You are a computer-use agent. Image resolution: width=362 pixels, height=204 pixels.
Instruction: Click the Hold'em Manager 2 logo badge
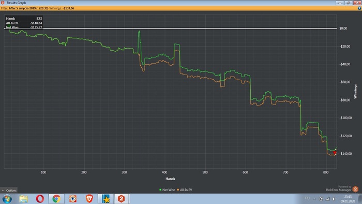click(x=355, y=189)
